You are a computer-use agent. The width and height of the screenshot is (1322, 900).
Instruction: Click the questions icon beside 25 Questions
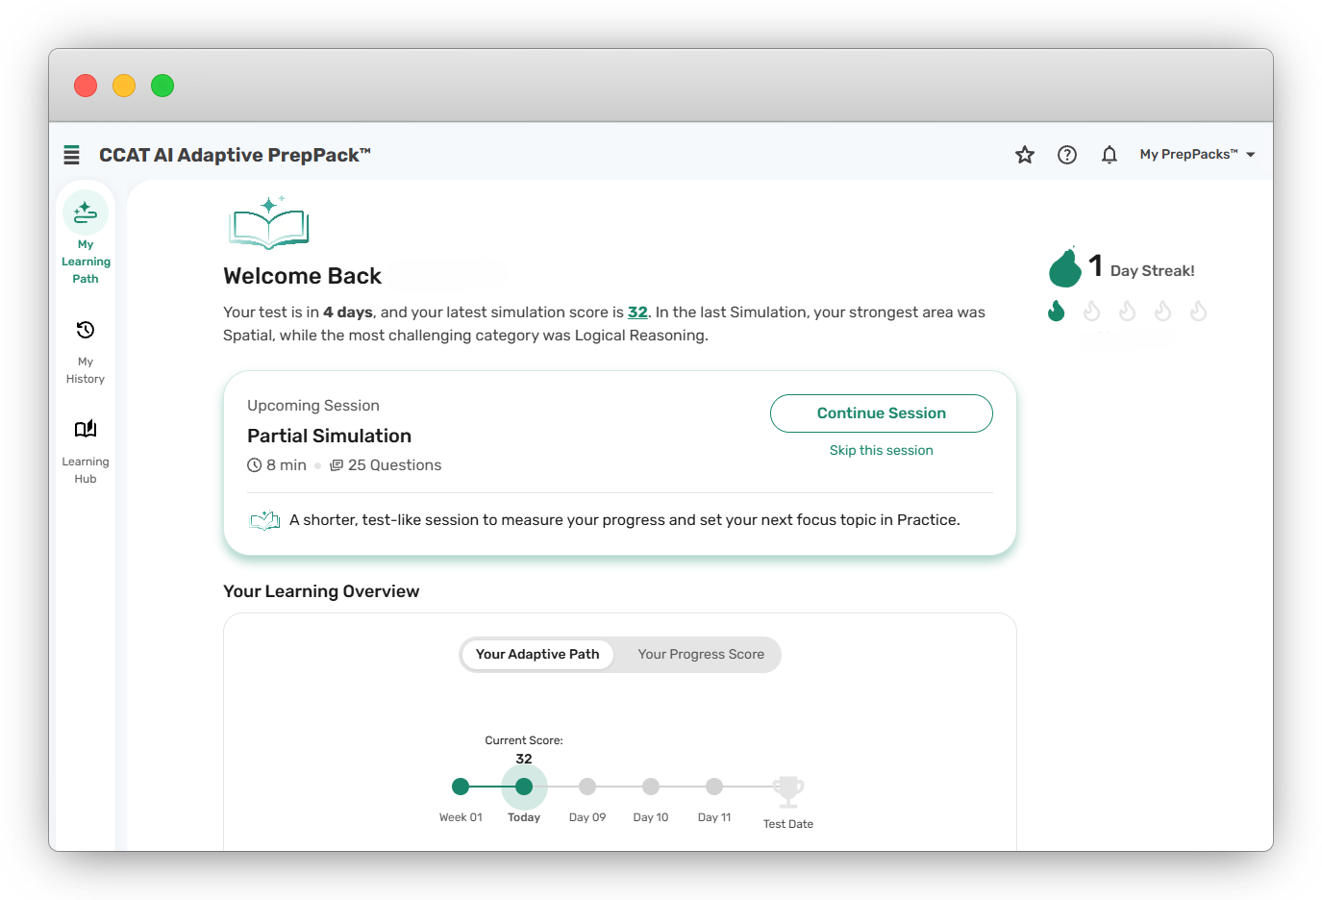click(x=337, y=465)
